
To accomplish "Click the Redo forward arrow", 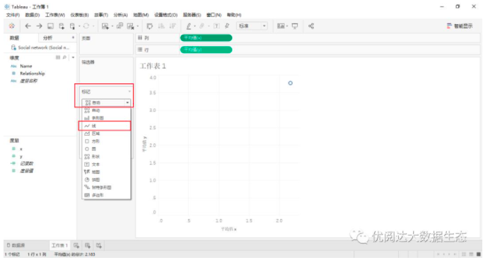I will pos(39,26).
